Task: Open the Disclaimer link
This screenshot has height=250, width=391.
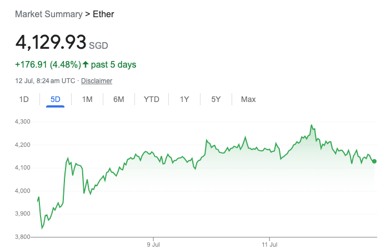Action: coord(97,81)
